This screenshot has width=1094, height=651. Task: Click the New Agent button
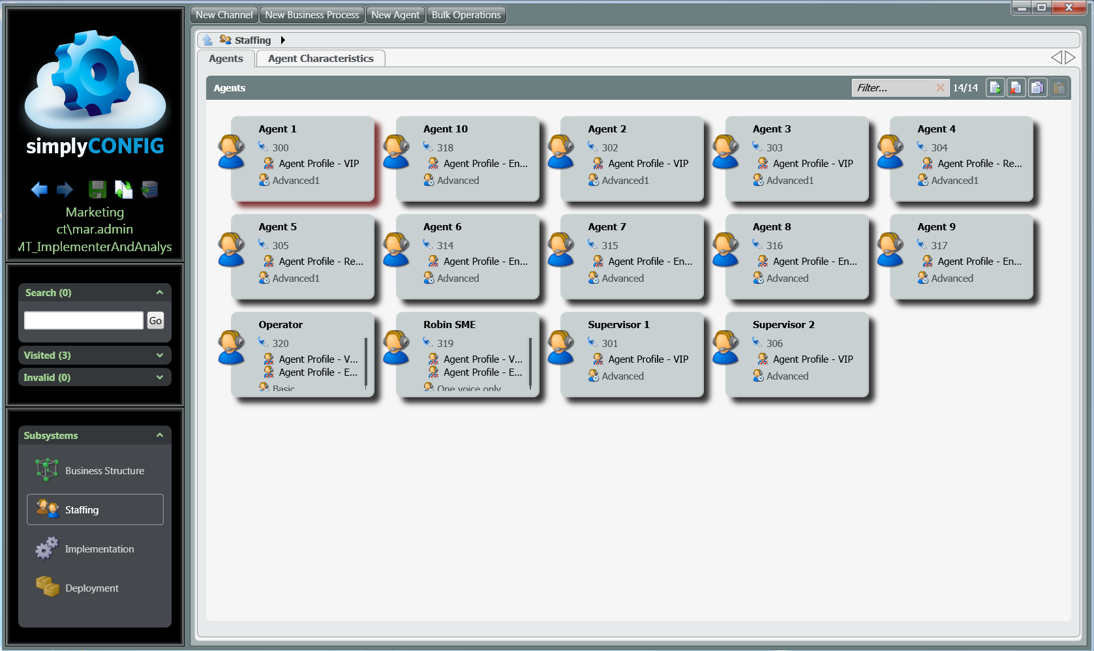[x=395, y=14]
